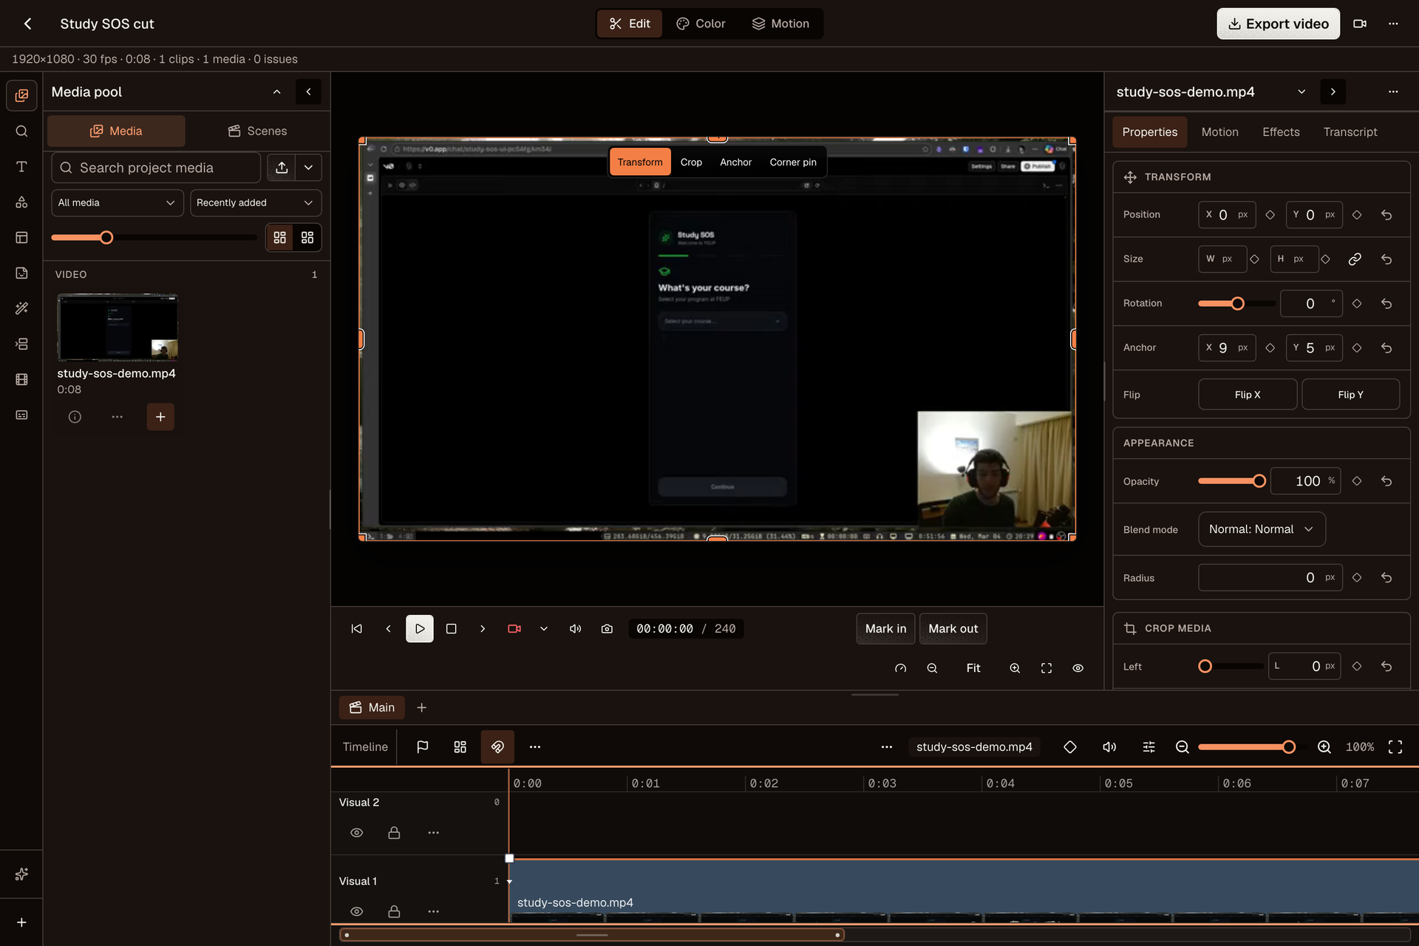Screen dimensions: 1419x946
Task: Show info for study-sos-demo.mp4 clip
Action: click(x=75, y=417)
